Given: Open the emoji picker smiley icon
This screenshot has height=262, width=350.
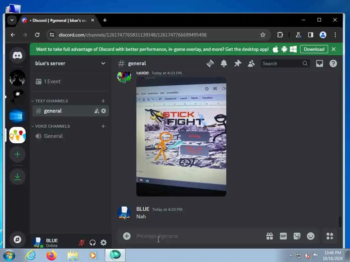Looking at the screenshot, I should pos(310,236).
